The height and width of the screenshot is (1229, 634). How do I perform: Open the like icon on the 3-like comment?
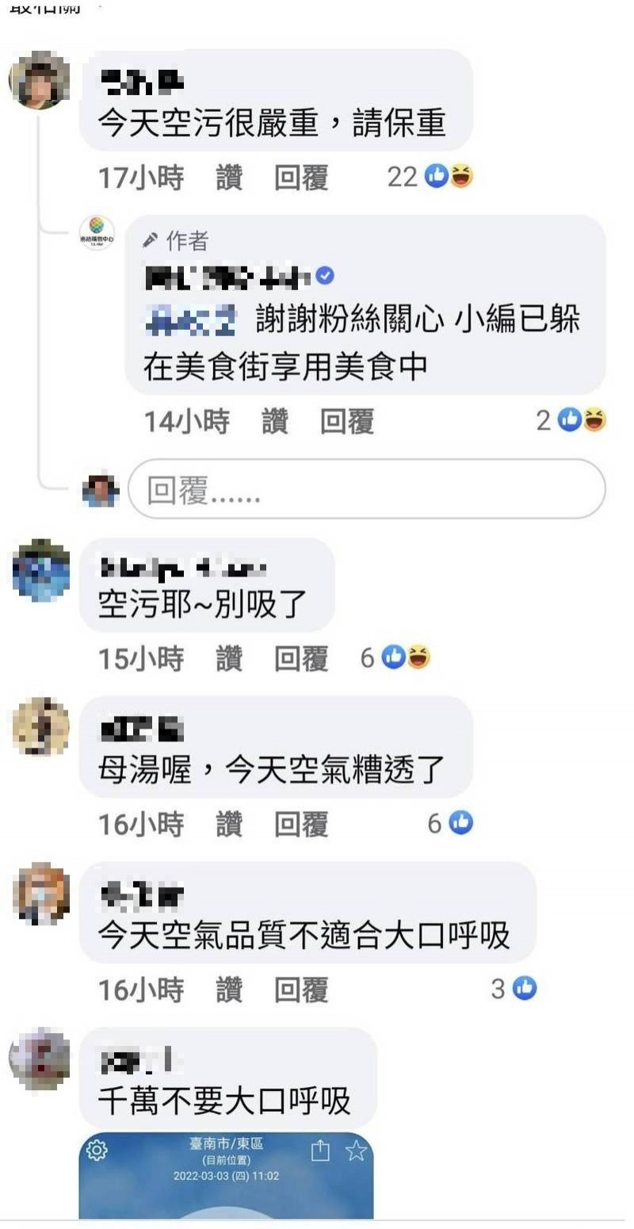click(x=525, y=988)
